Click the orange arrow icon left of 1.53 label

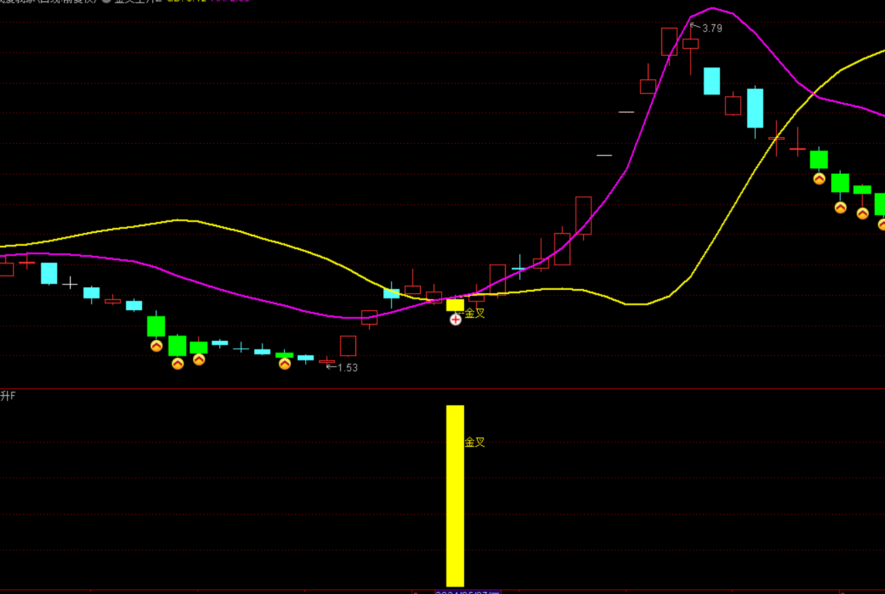285,364
